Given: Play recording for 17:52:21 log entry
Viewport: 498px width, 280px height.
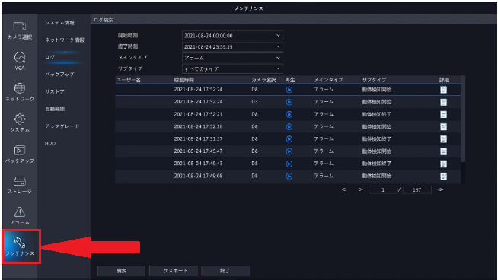Looking at the screenshot, I should point(289,115).
